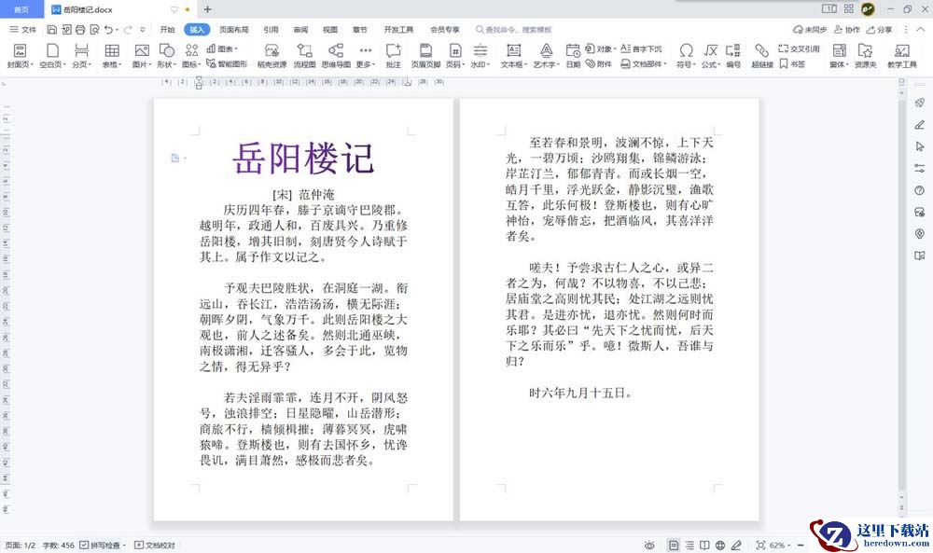Insert a mind map (思维导图)
933x553 pixels.
click(336, 56)
